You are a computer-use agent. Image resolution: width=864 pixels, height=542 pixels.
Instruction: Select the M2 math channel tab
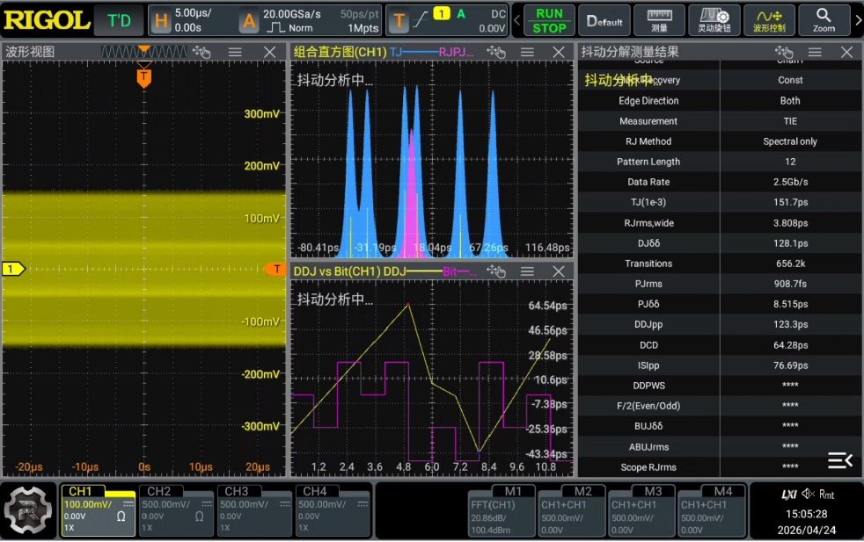(571, 510)
